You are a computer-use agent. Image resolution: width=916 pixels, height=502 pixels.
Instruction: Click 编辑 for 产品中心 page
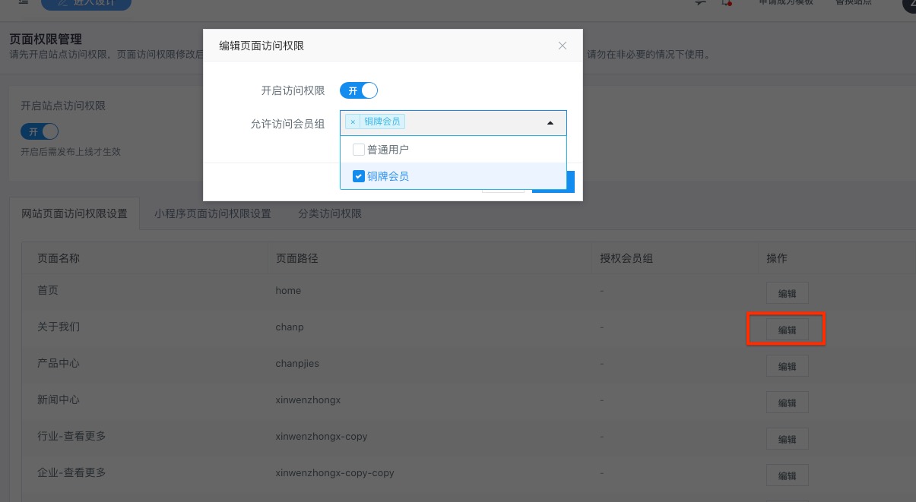point(787,366)
